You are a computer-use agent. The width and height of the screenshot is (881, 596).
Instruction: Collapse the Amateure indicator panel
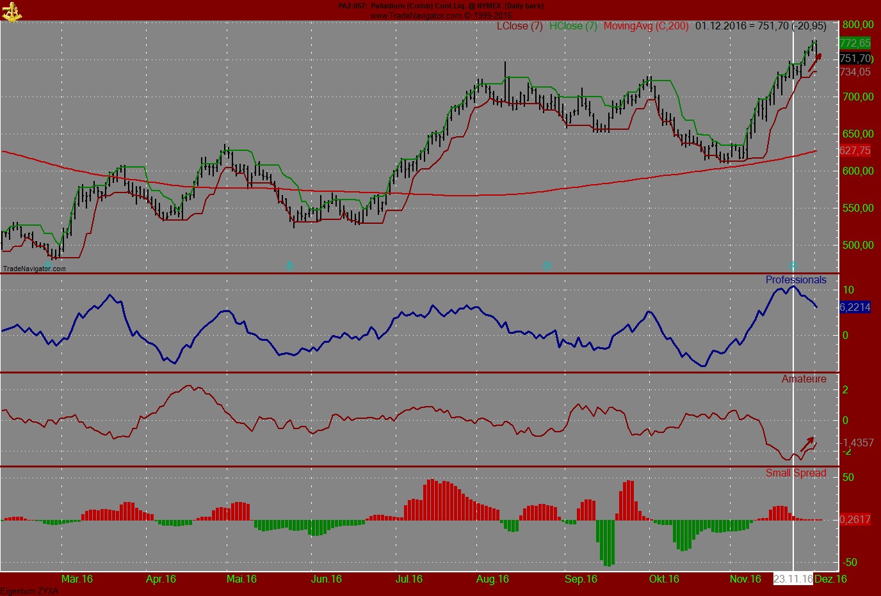tap(803, 379)
